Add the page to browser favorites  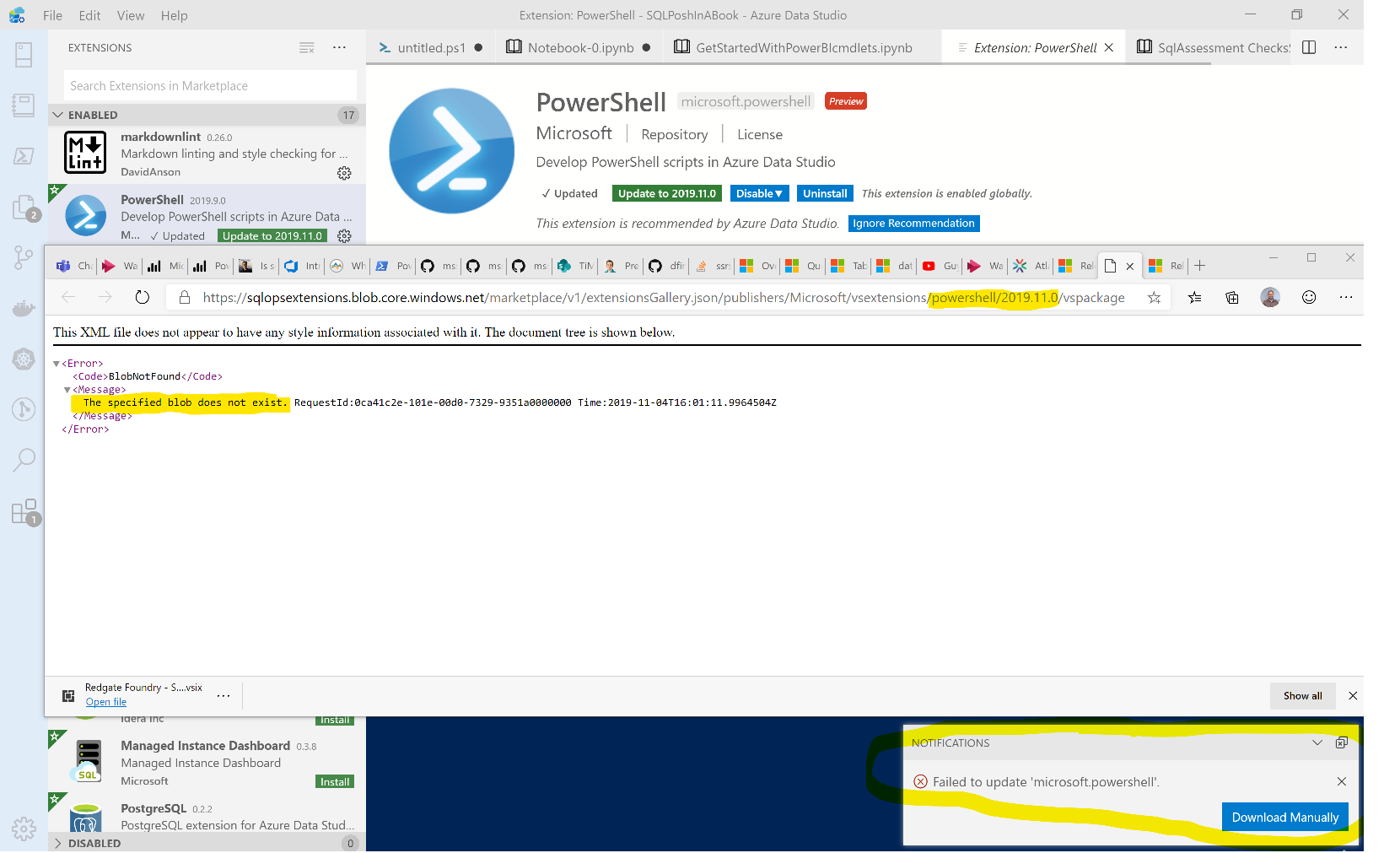click(x=1154, y=297)
